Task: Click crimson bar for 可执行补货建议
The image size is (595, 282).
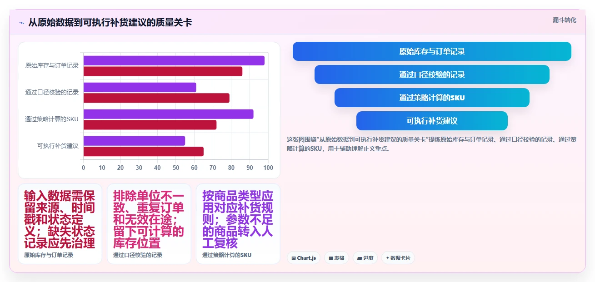Action: (143, 152)
